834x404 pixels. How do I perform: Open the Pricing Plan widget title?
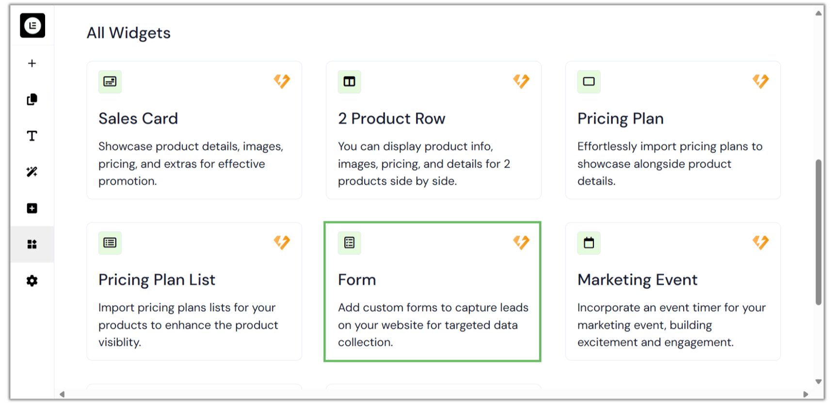(x=620, y=119)
